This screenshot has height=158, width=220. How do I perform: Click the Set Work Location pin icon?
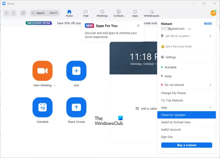click(162, 36)
